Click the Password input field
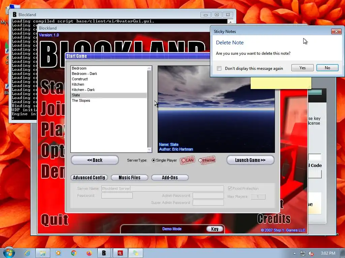 coord(117,196)
